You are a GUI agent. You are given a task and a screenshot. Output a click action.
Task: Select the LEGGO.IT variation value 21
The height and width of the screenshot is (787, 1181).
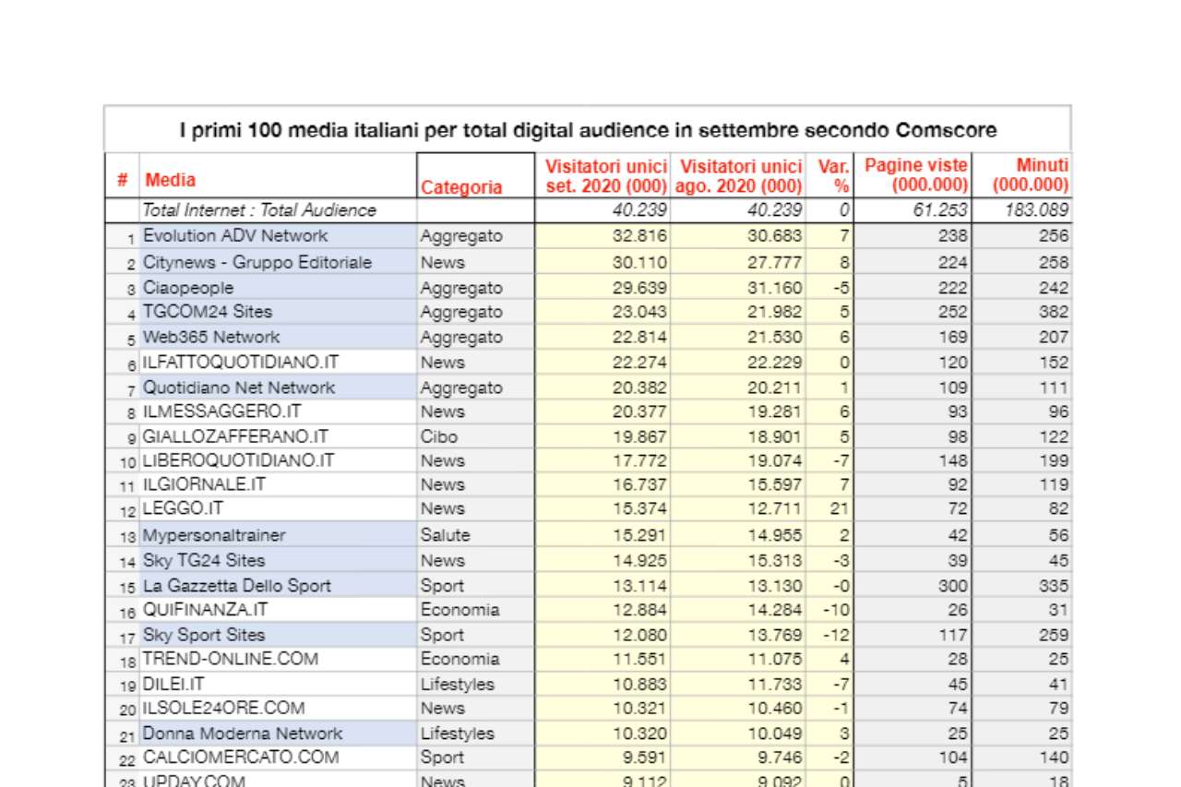(x=839, y=508)
